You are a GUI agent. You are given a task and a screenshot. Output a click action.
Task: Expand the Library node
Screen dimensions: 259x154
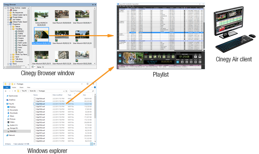click(8, 10)
